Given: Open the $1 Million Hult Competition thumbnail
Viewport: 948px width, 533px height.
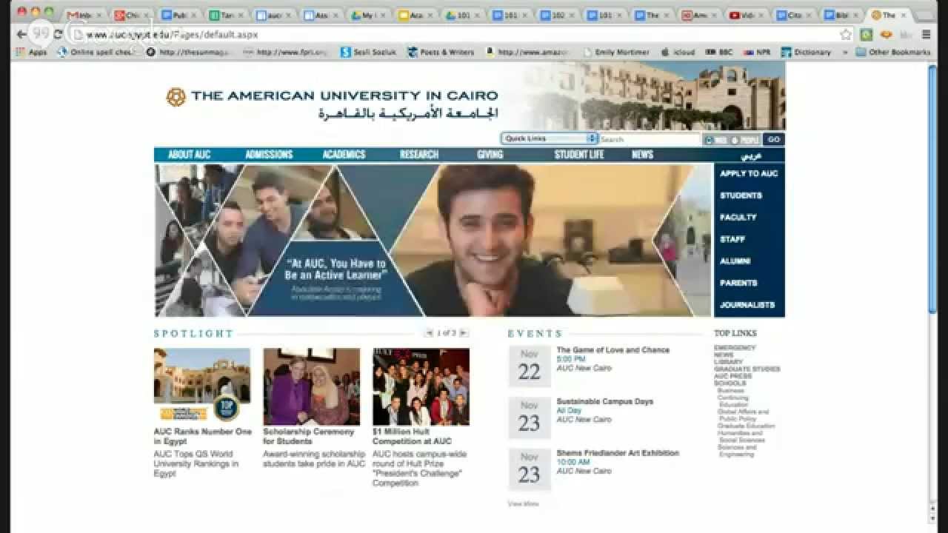Looking at the screenshot, I should tap(421, 386).
